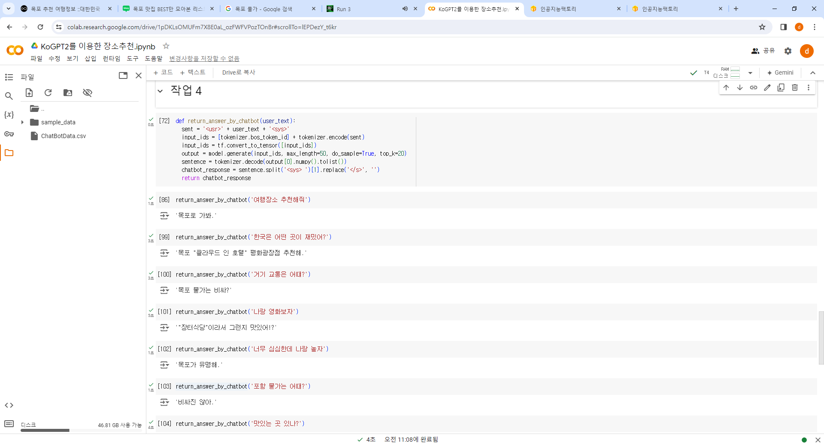The height and width of the screenshot is (446, 824).
Task: Expand the sample_data folder
Action: (x=22, y=122)
